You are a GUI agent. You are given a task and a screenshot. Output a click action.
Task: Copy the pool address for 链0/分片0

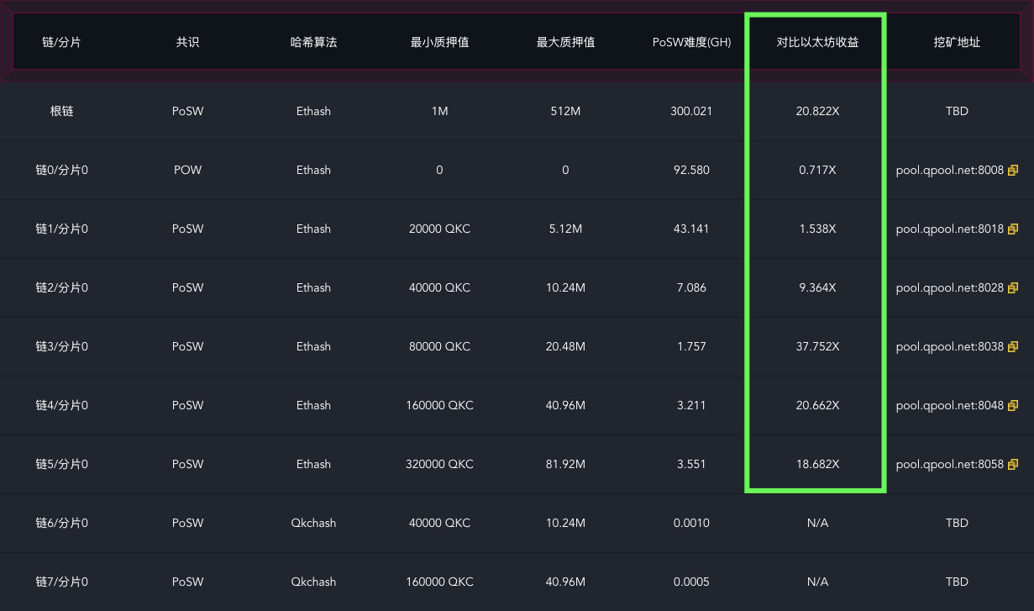coord(1012,170)
